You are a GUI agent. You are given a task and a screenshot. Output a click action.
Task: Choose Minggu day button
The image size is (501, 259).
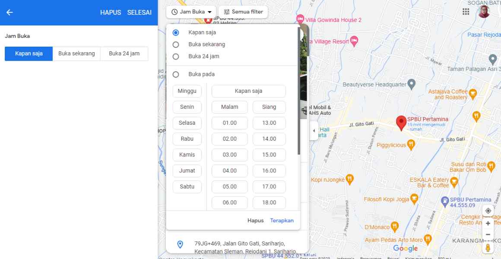coord(187,91)
